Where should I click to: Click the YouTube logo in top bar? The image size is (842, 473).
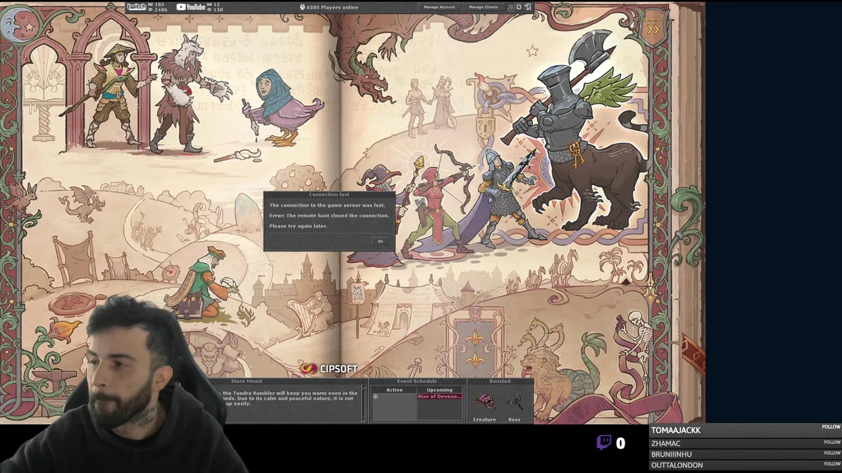[x=191, y=7]
